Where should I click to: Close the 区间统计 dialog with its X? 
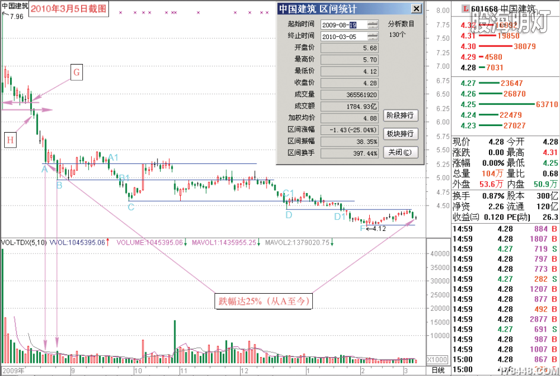click(417, 8)
